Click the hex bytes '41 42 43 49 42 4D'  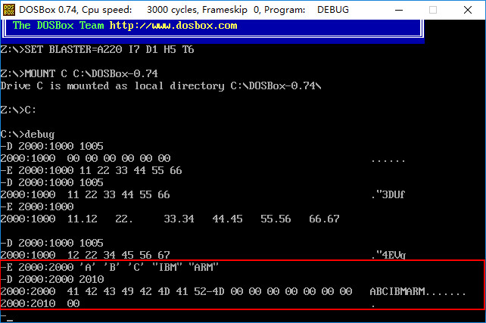point(118,291)
